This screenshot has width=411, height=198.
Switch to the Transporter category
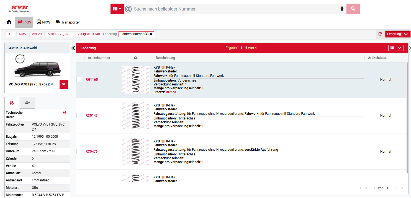[x=68, y=22]
